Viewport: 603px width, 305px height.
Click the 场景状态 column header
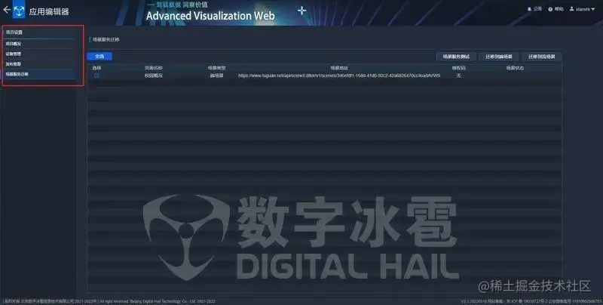[x=515, y=68]
